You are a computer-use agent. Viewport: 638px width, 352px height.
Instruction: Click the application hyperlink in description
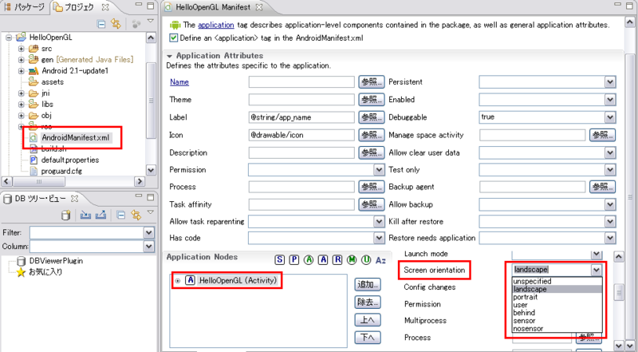(215, 25)
